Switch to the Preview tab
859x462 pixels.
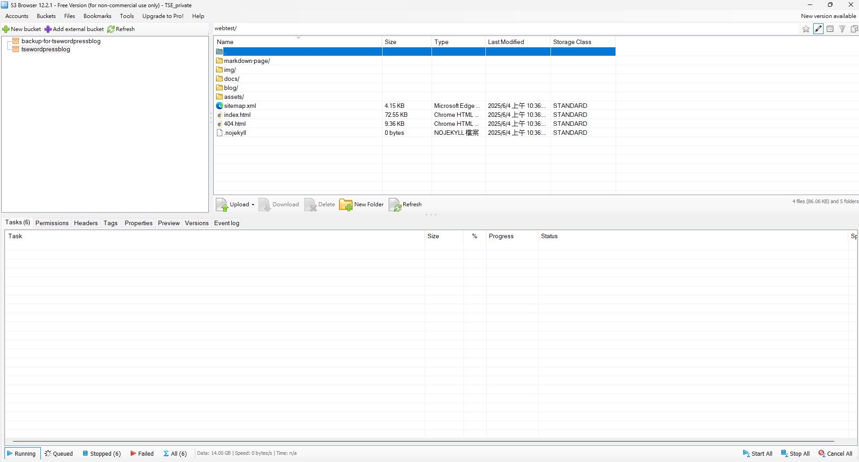pos(169,223)
